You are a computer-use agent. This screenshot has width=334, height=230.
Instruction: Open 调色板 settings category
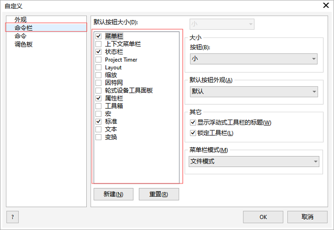pos(23,44)
